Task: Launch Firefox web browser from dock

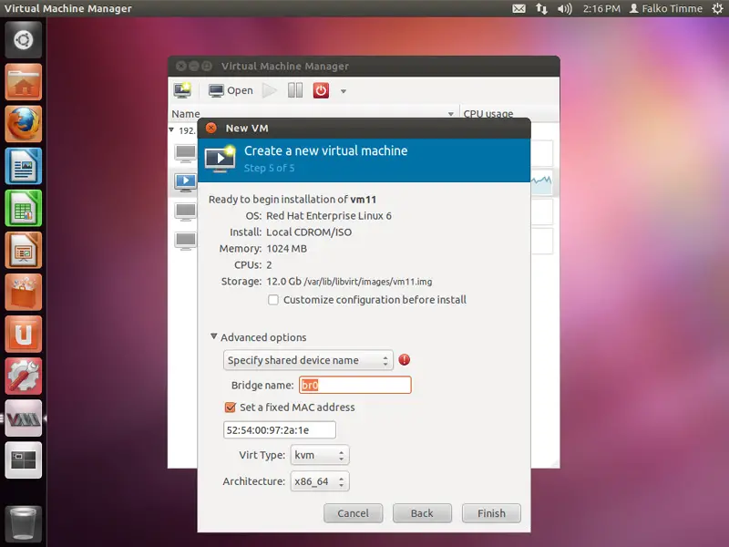Action: [24, 124]
